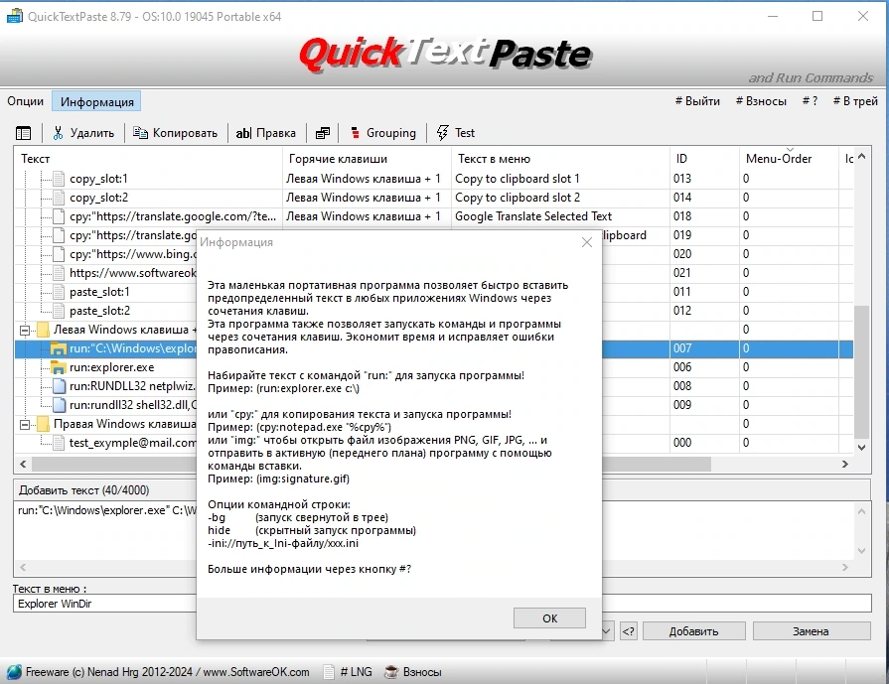The height and width of the screenshot is (684, 889).
Task: Click the Удалить toolbar button
Action: (x=83, y=133)
